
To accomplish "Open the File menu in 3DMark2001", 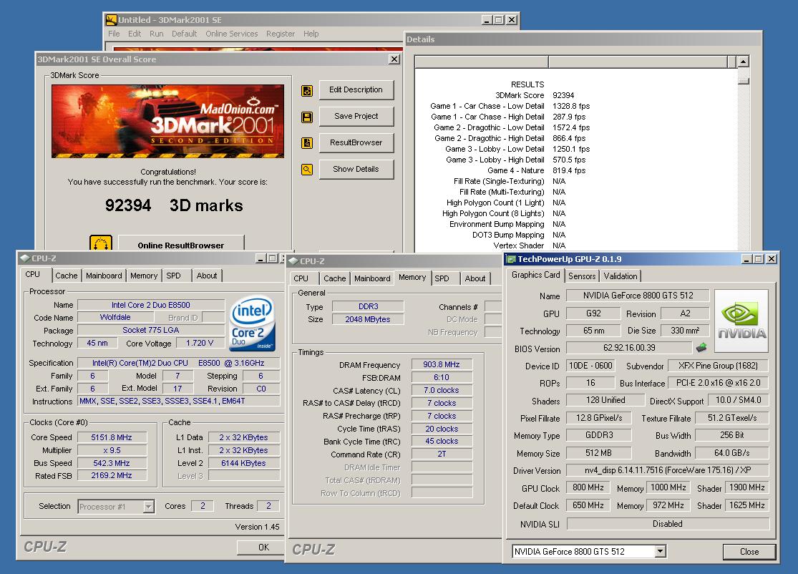I will coord(114,34).
